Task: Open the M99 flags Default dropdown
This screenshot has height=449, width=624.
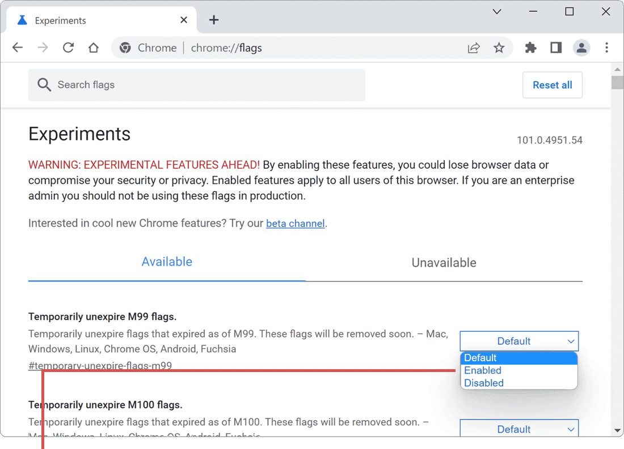Action: (519, 341)
